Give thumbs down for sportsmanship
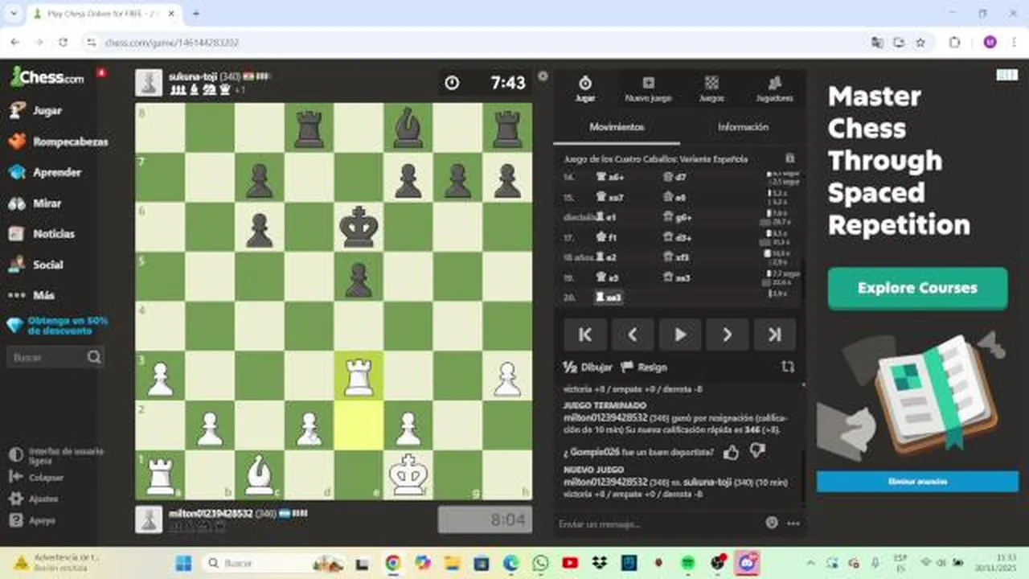This screenshot has width=1029, height=579. [757, 452]
